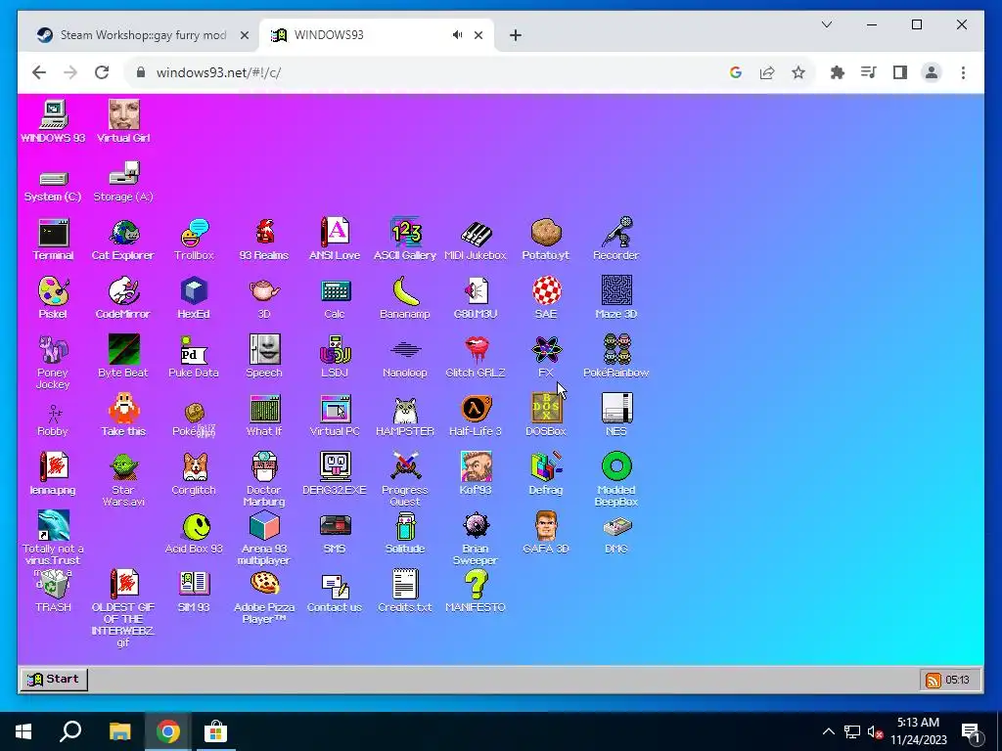Viewport: 1002px width, 751px height.
Task: Launch the NES console icon
Action: (616, 410)
